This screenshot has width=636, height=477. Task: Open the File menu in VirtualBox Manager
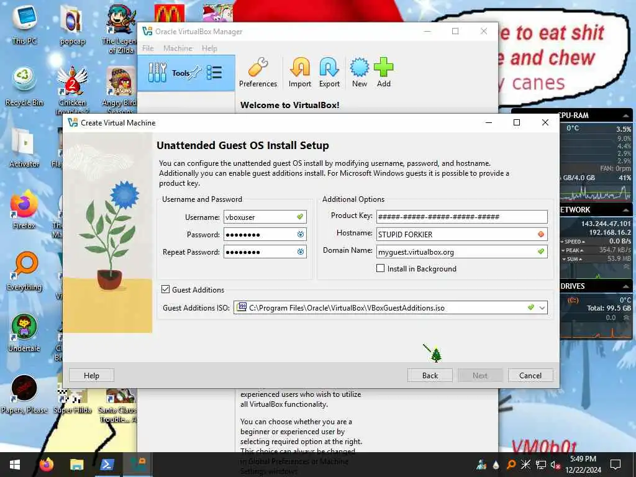click(x=148, y=48)
